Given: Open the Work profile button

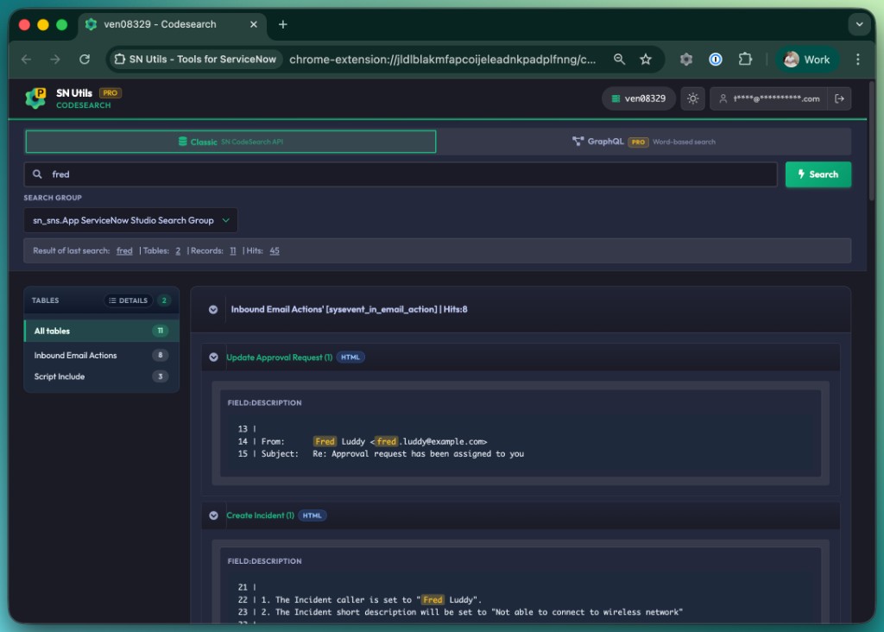Looking at the screenshot, I should pyautogui.click(x=807, y=60).
